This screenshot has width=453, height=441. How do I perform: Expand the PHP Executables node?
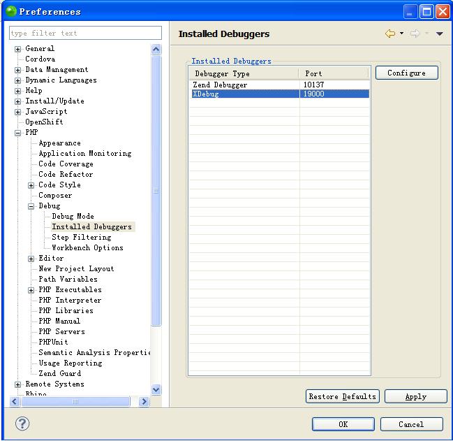click(31, 290)
